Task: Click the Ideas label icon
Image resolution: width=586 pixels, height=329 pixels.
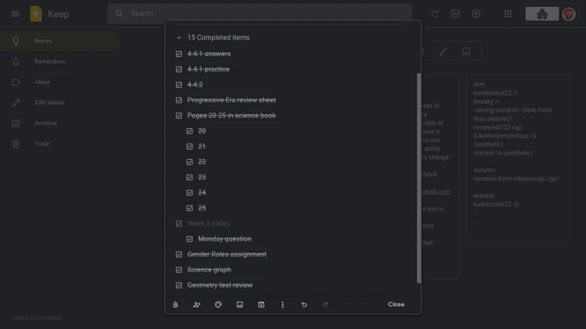Action: pyautogui.click(x=16, y=82)
